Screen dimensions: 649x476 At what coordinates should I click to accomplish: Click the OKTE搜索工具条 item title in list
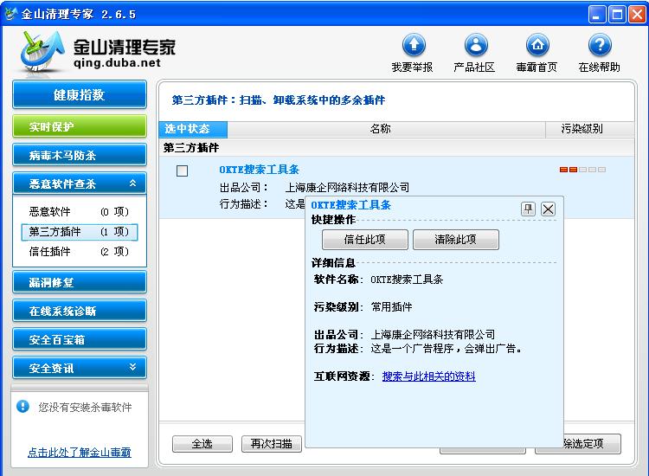click(259, 170)
